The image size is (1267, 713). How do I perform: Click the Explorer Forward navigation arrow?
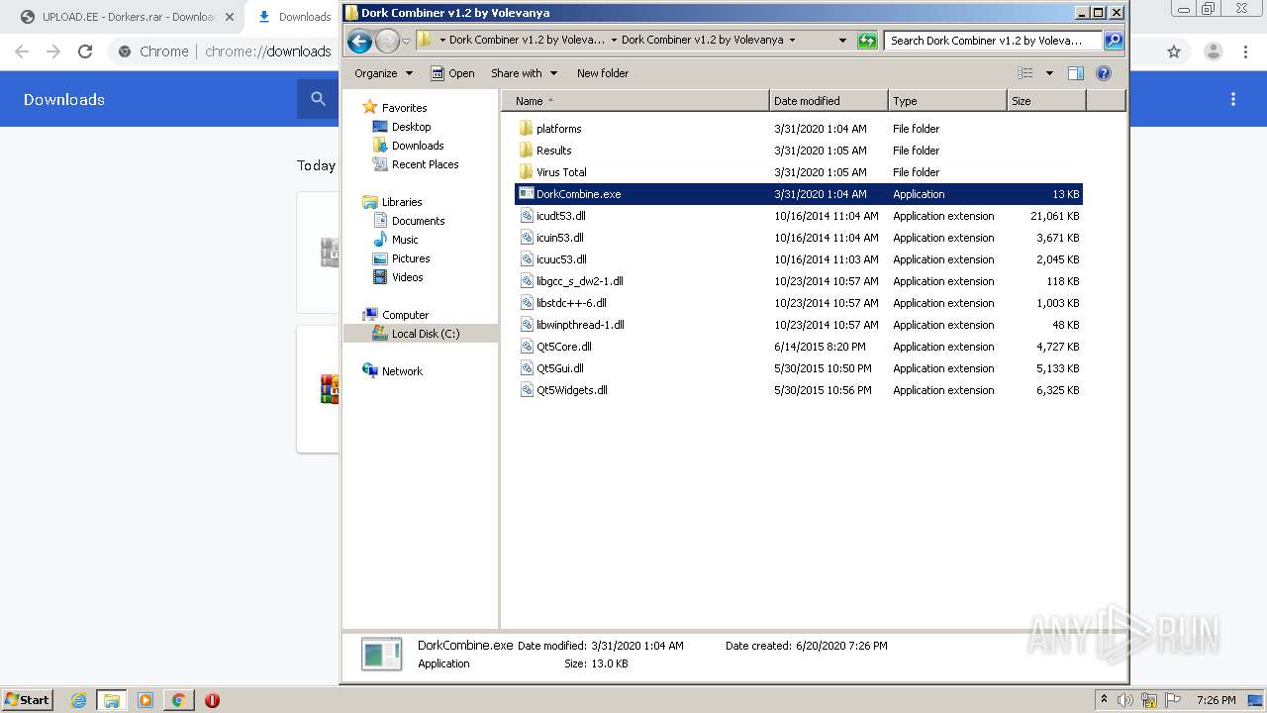coord(387,41)
